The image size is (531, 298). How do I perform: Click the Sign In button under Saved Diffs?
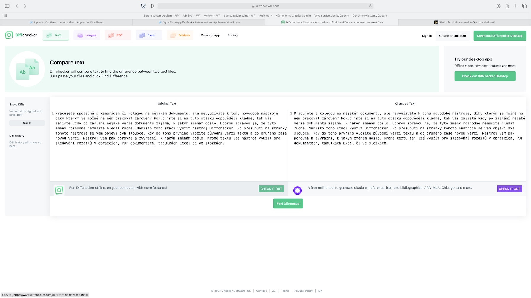(27, 123)
